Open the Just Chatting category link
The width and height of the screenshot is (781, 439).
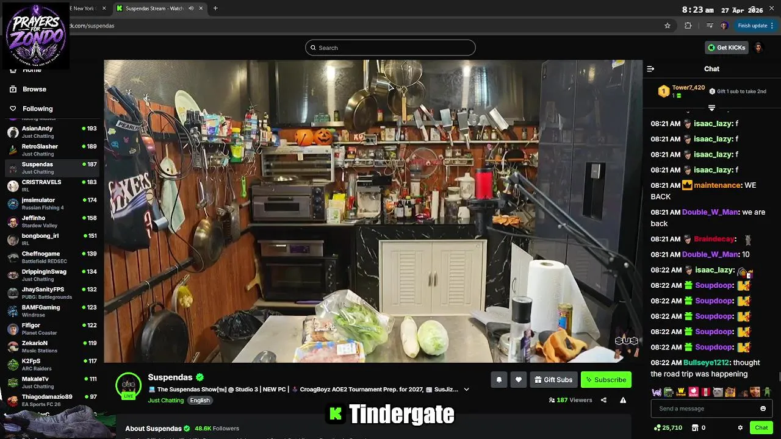pos(165,401)
